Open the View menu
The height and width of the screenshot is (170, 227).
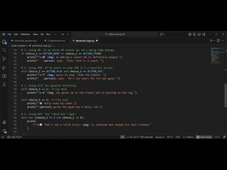(35, 34)
